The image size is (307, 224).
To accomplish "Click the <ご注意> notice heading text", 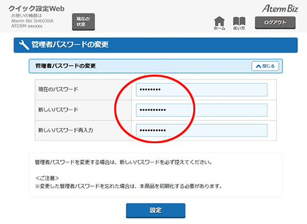I will click(x=47, y=178).
